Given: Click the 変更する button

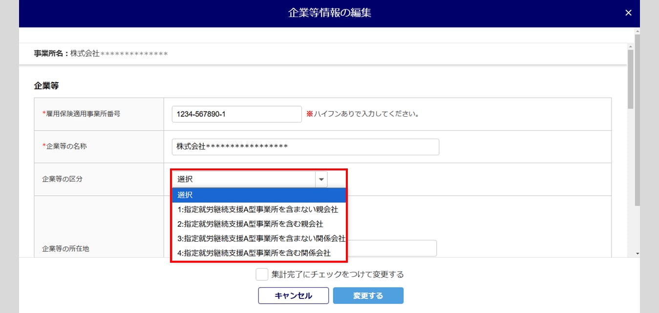Looking at the screenshot, I should point(368,295).
